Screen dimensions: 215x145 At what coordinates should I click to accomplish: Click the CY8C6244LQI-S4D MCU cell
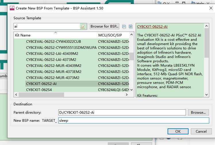[x=114, y=90]
